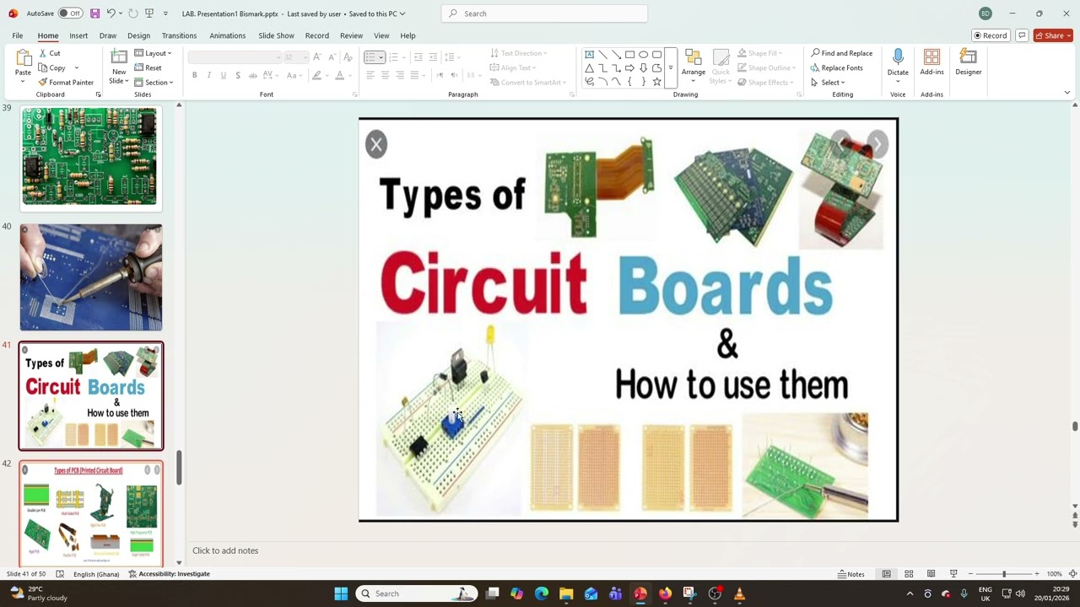This screenshot has height=607, width=1080.
Task: Undo the last action
Action: (x=111, y=13)
